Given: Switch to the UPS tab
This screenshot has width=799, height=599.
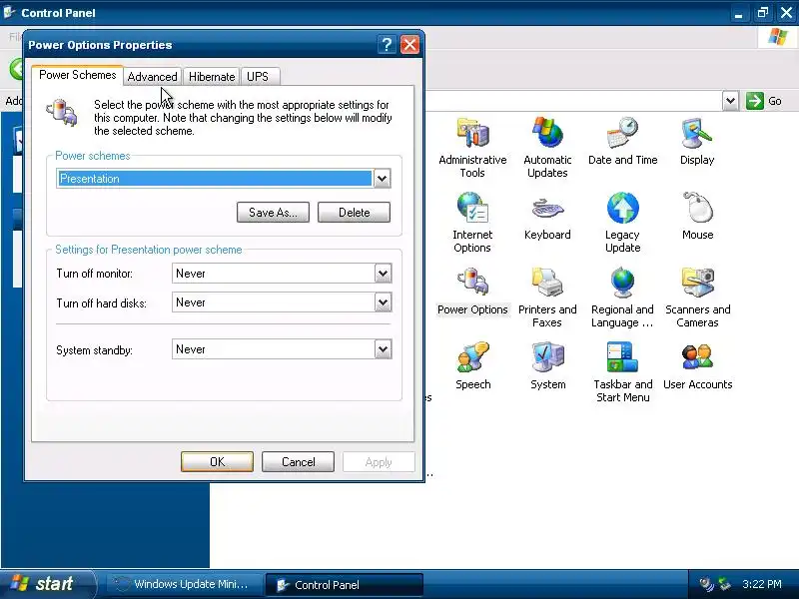Looking at the screenshot, I should [258, 77].
